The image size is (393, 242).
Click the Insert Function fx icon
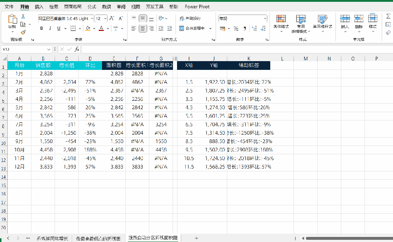(77, 49)
